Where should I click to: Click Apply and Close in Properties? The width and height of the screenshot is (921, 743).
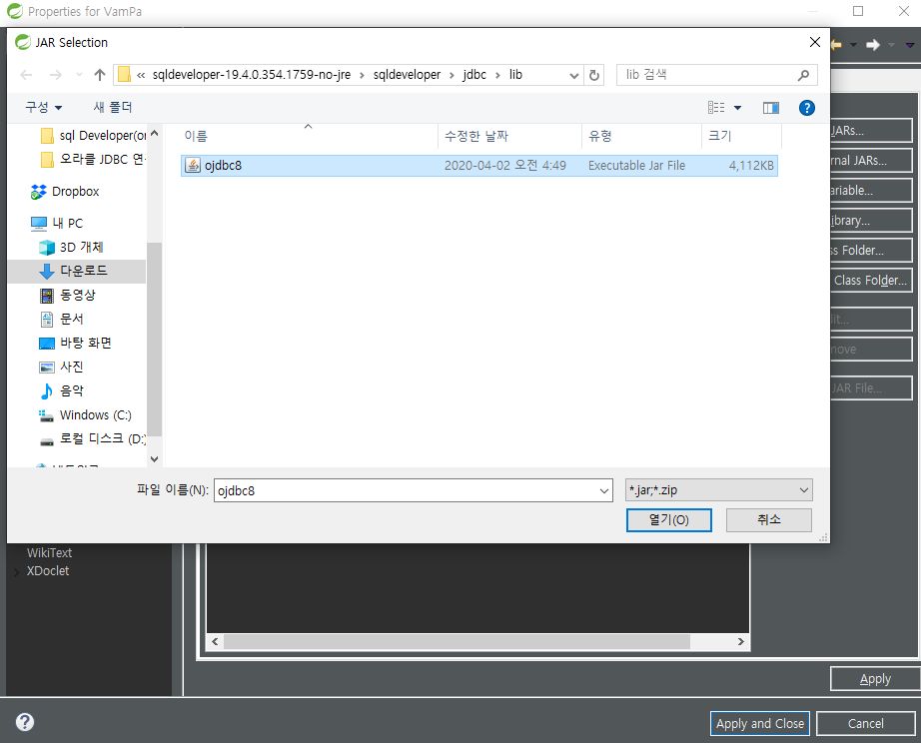tap(759, 724)
